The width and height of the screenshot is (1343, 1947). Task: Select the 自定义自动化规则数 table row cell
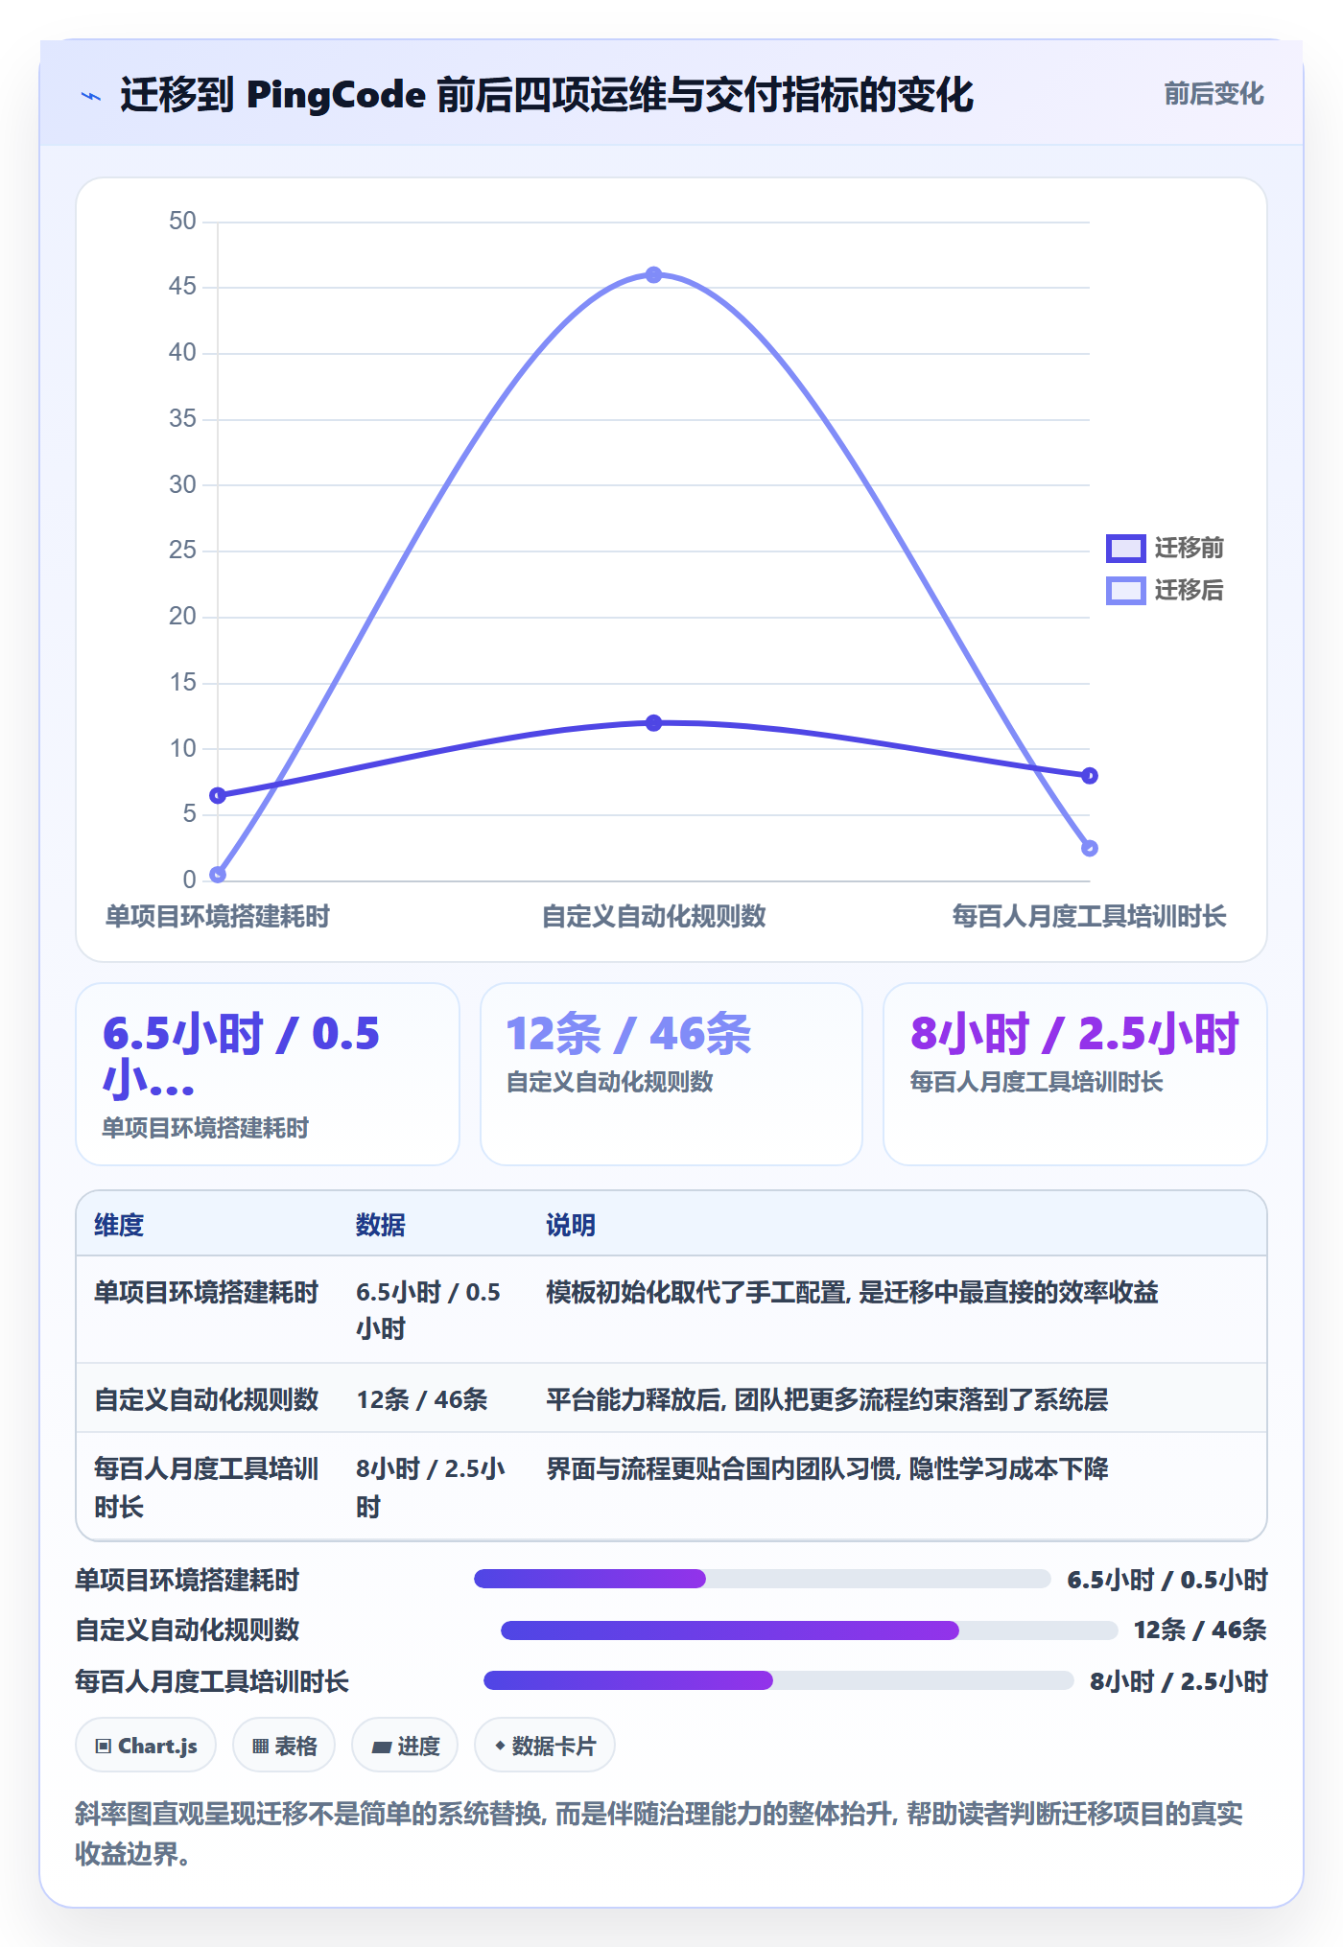[206, 1399]
